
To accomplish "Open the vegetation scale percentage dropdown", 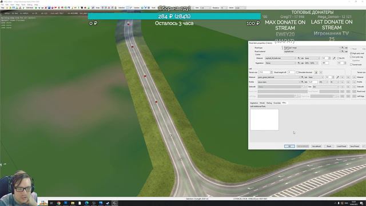I will pos(312,63).
